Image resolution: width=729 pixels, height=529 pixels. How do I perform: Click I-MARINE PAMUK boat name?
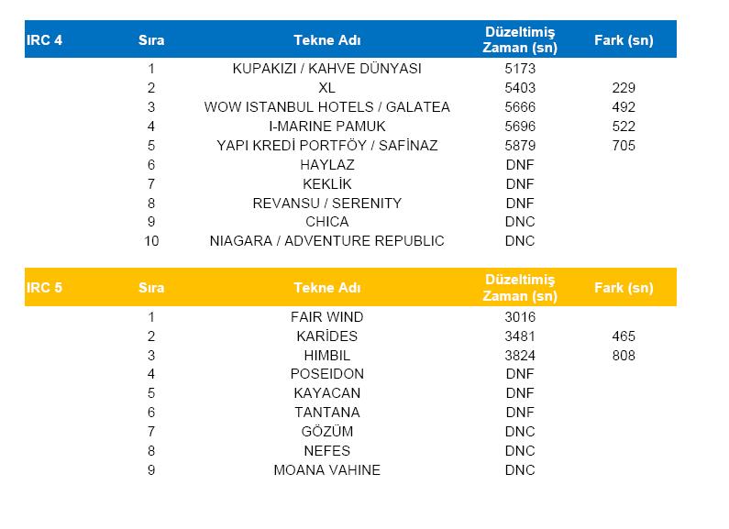(326, 127)
